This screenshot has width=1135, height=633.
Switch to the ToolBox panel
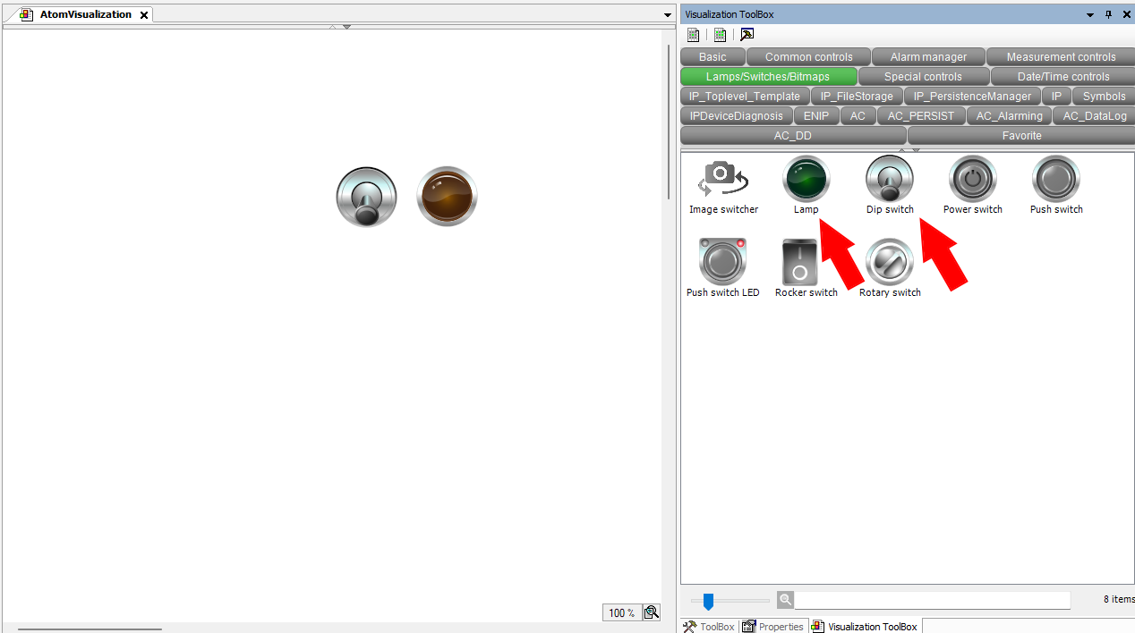[x=708, y=626]
